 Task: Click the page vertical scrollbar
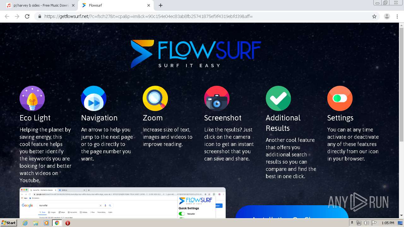pos(401,85)
